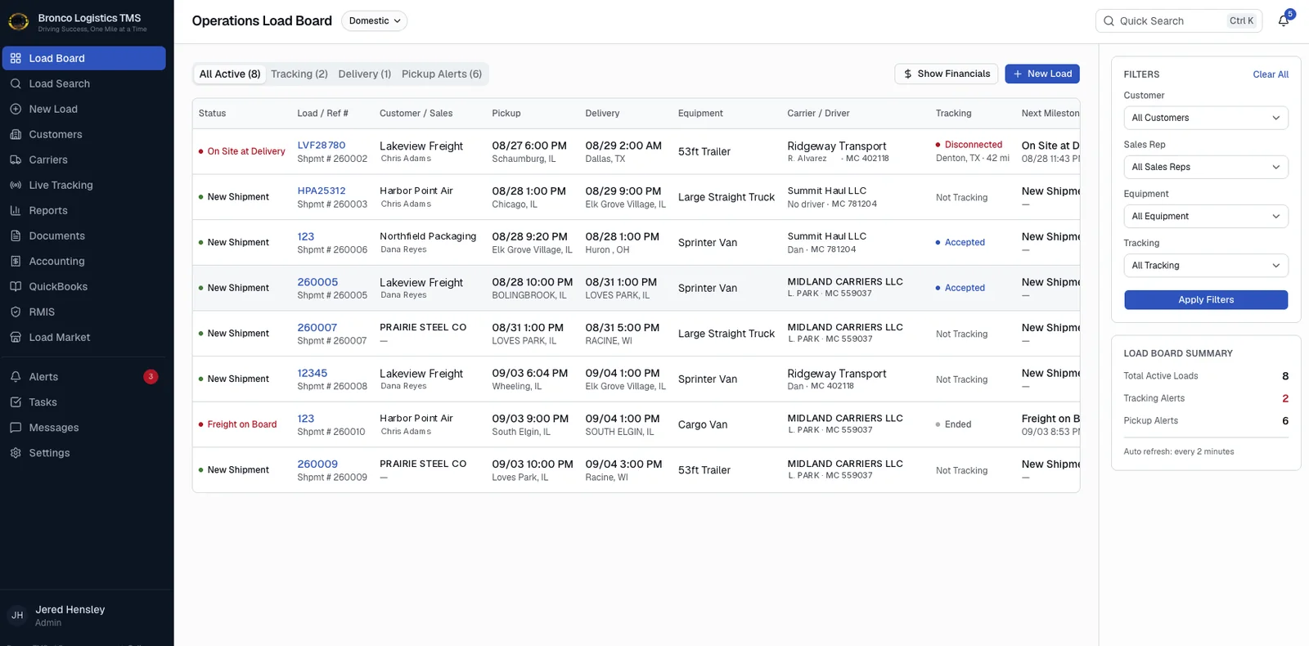Screen dimensions: 1309x646
Task: Open load 260009 link
Action: click(x=317, y=464)
